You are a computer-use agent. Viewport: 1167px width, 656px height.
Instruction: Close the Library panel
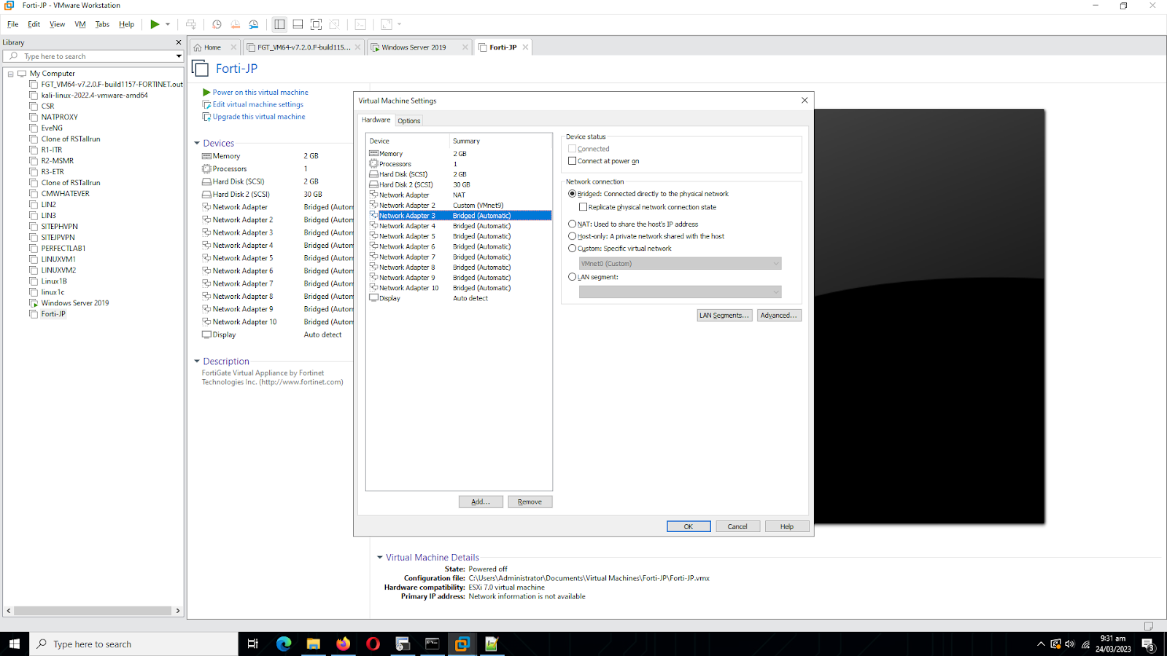click(x=179, y=42)
